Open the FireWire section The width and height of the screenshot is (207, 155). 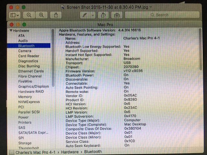tap(25, 81)
